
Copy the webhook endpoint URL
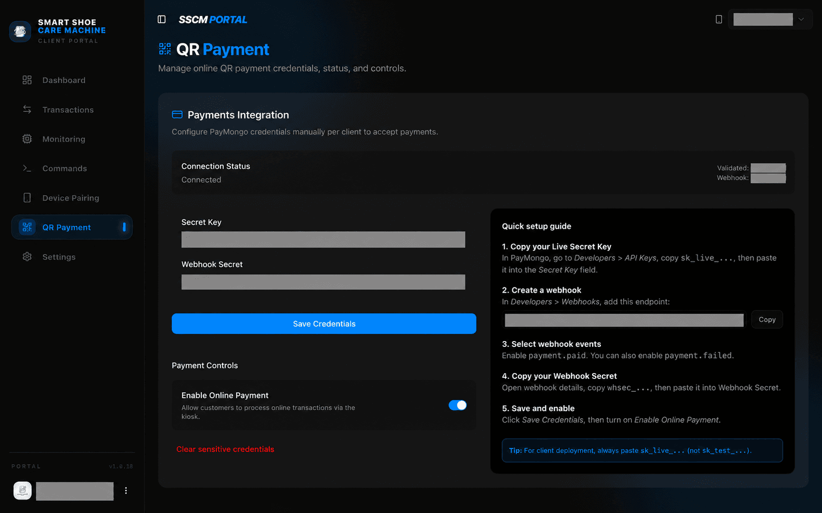pos(767,319)
